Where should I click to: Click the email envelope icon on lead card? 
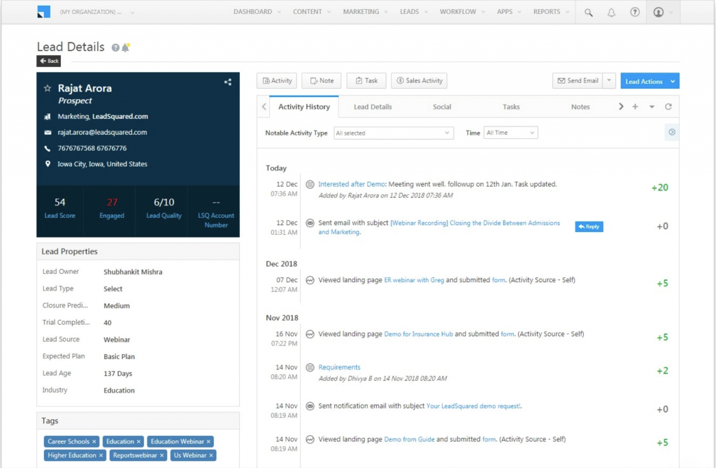coord(48,132)
